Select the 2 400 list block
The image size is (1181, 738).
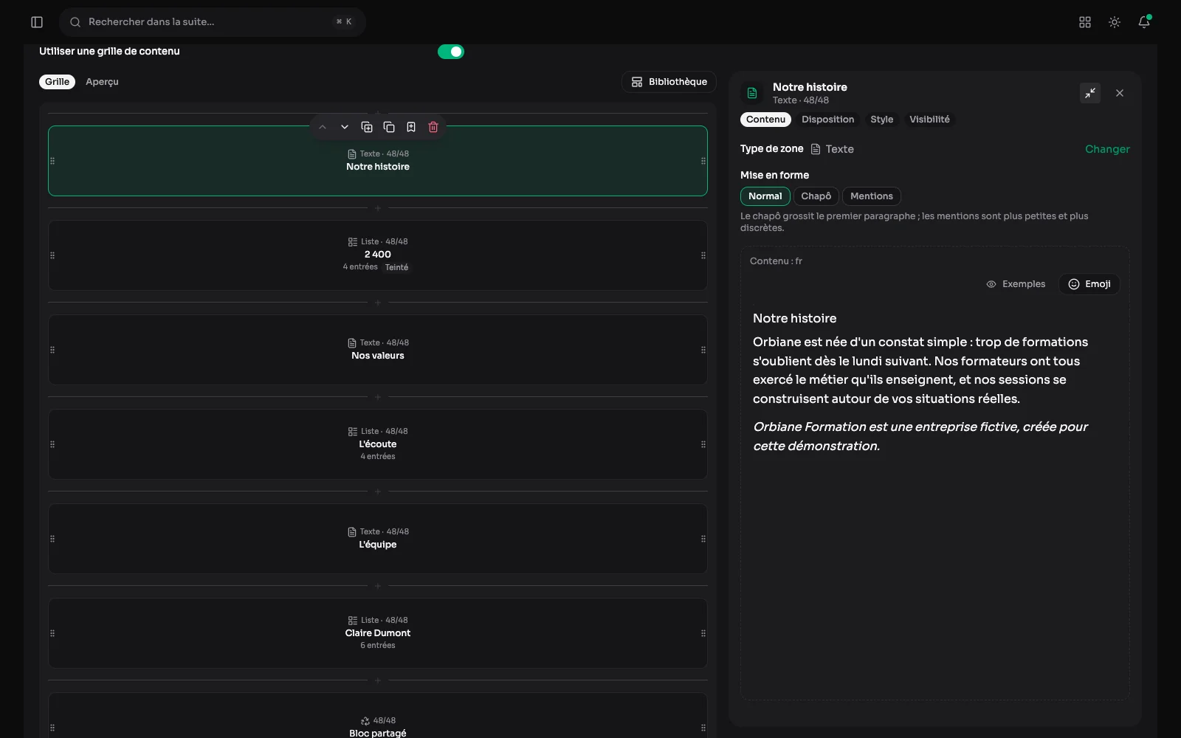378,255
